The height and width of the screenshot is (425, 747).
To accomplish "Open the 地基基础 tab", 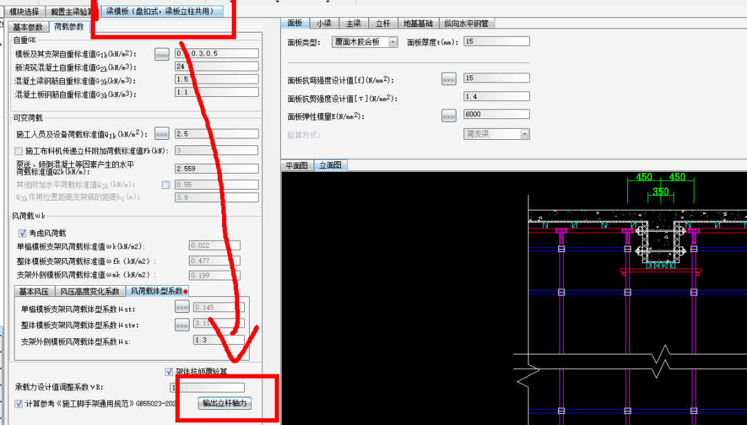I will tap(418, 23).
